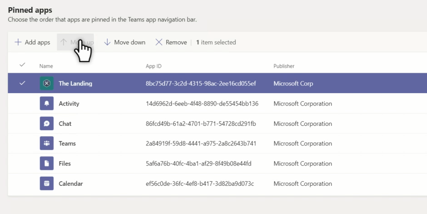This screenshot has width=427, height=214.
Task: Select the Chat app ID text
Action: (201, 124)
